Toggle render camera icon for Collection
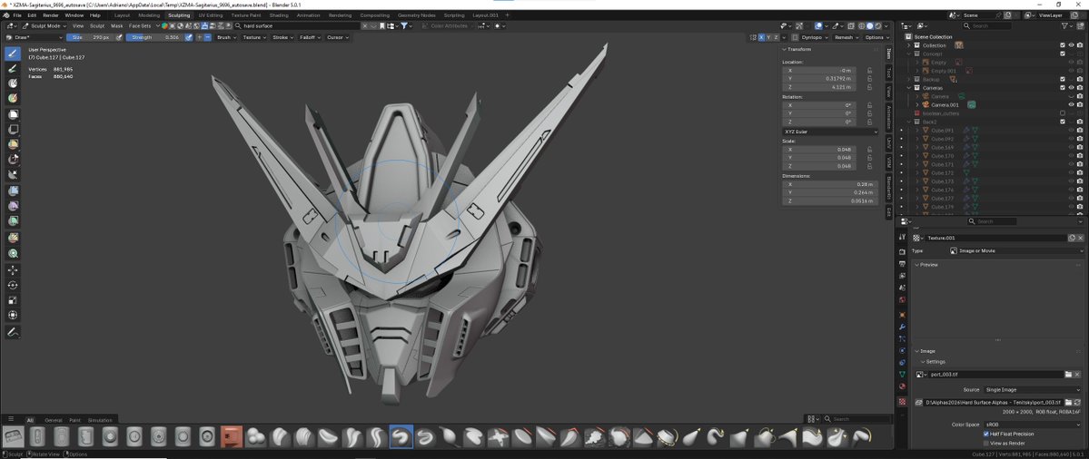The image size is (1089, 459). (x=1080, y=45)
